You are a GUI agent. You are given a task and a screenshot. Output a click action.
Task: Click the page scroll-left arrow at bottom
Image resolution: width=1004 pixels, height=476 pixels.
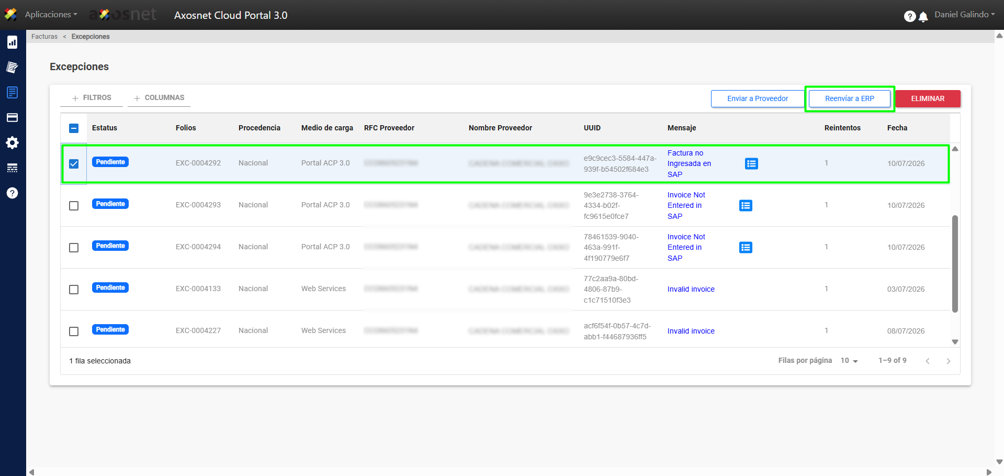pyautogui.click(x=32, y=472)
